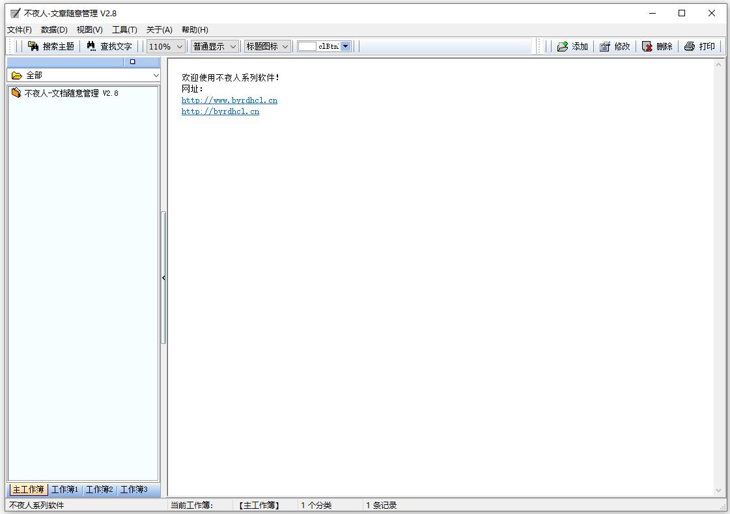Click the 添加 add article icon
Screen dimensions: 730x514
[x=563, y=46]
